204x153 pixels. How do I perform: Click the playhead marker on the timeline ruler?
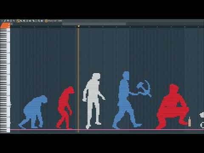[x=79, y=26]
